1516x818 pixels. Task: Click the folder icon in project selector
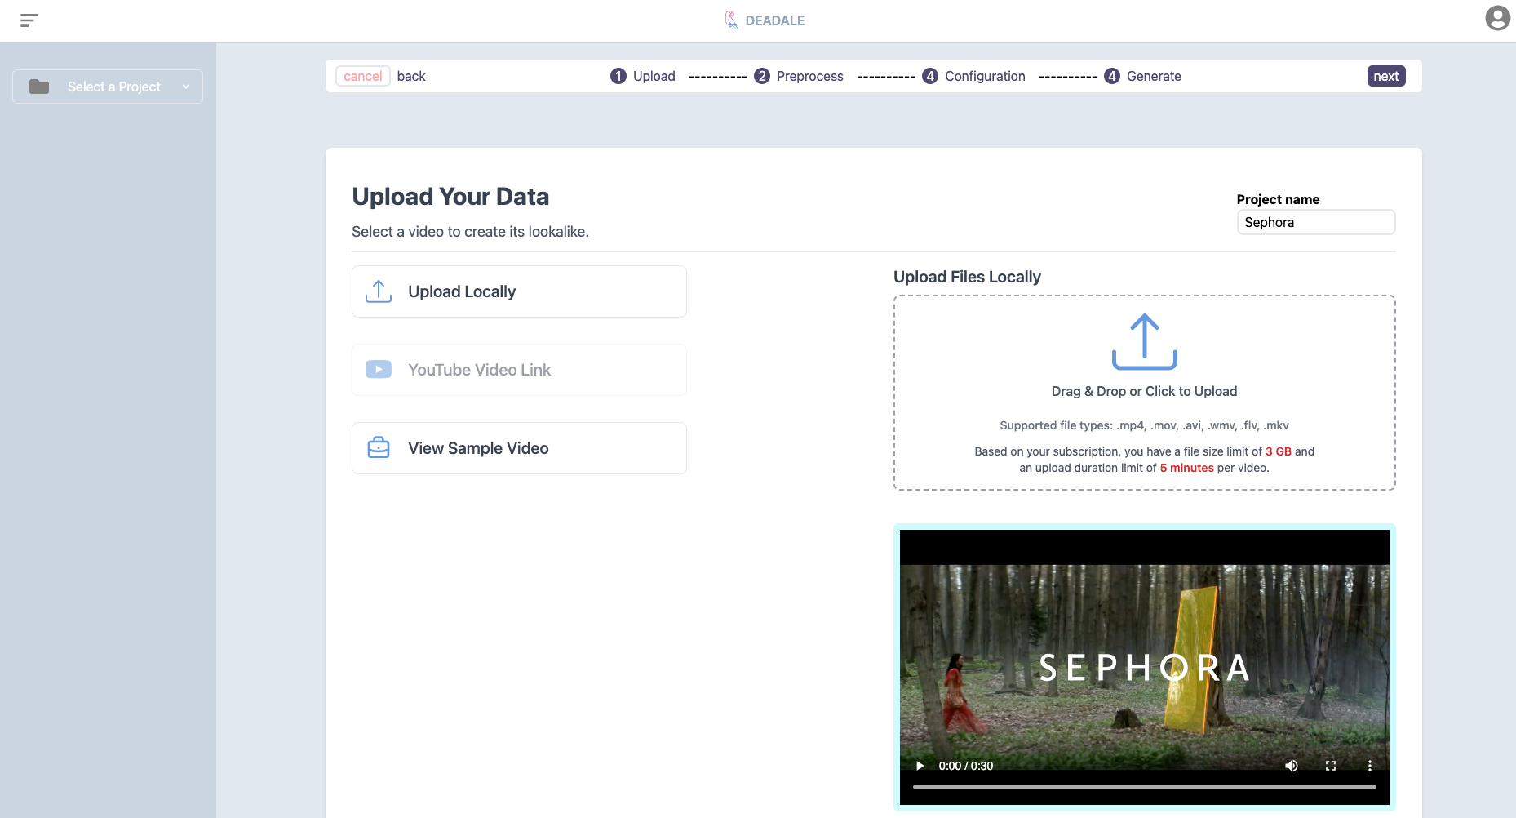coord(39,87)
